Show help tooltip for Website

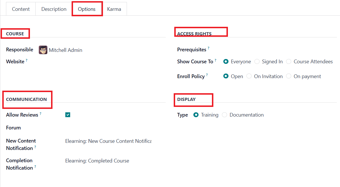(27, 60)
